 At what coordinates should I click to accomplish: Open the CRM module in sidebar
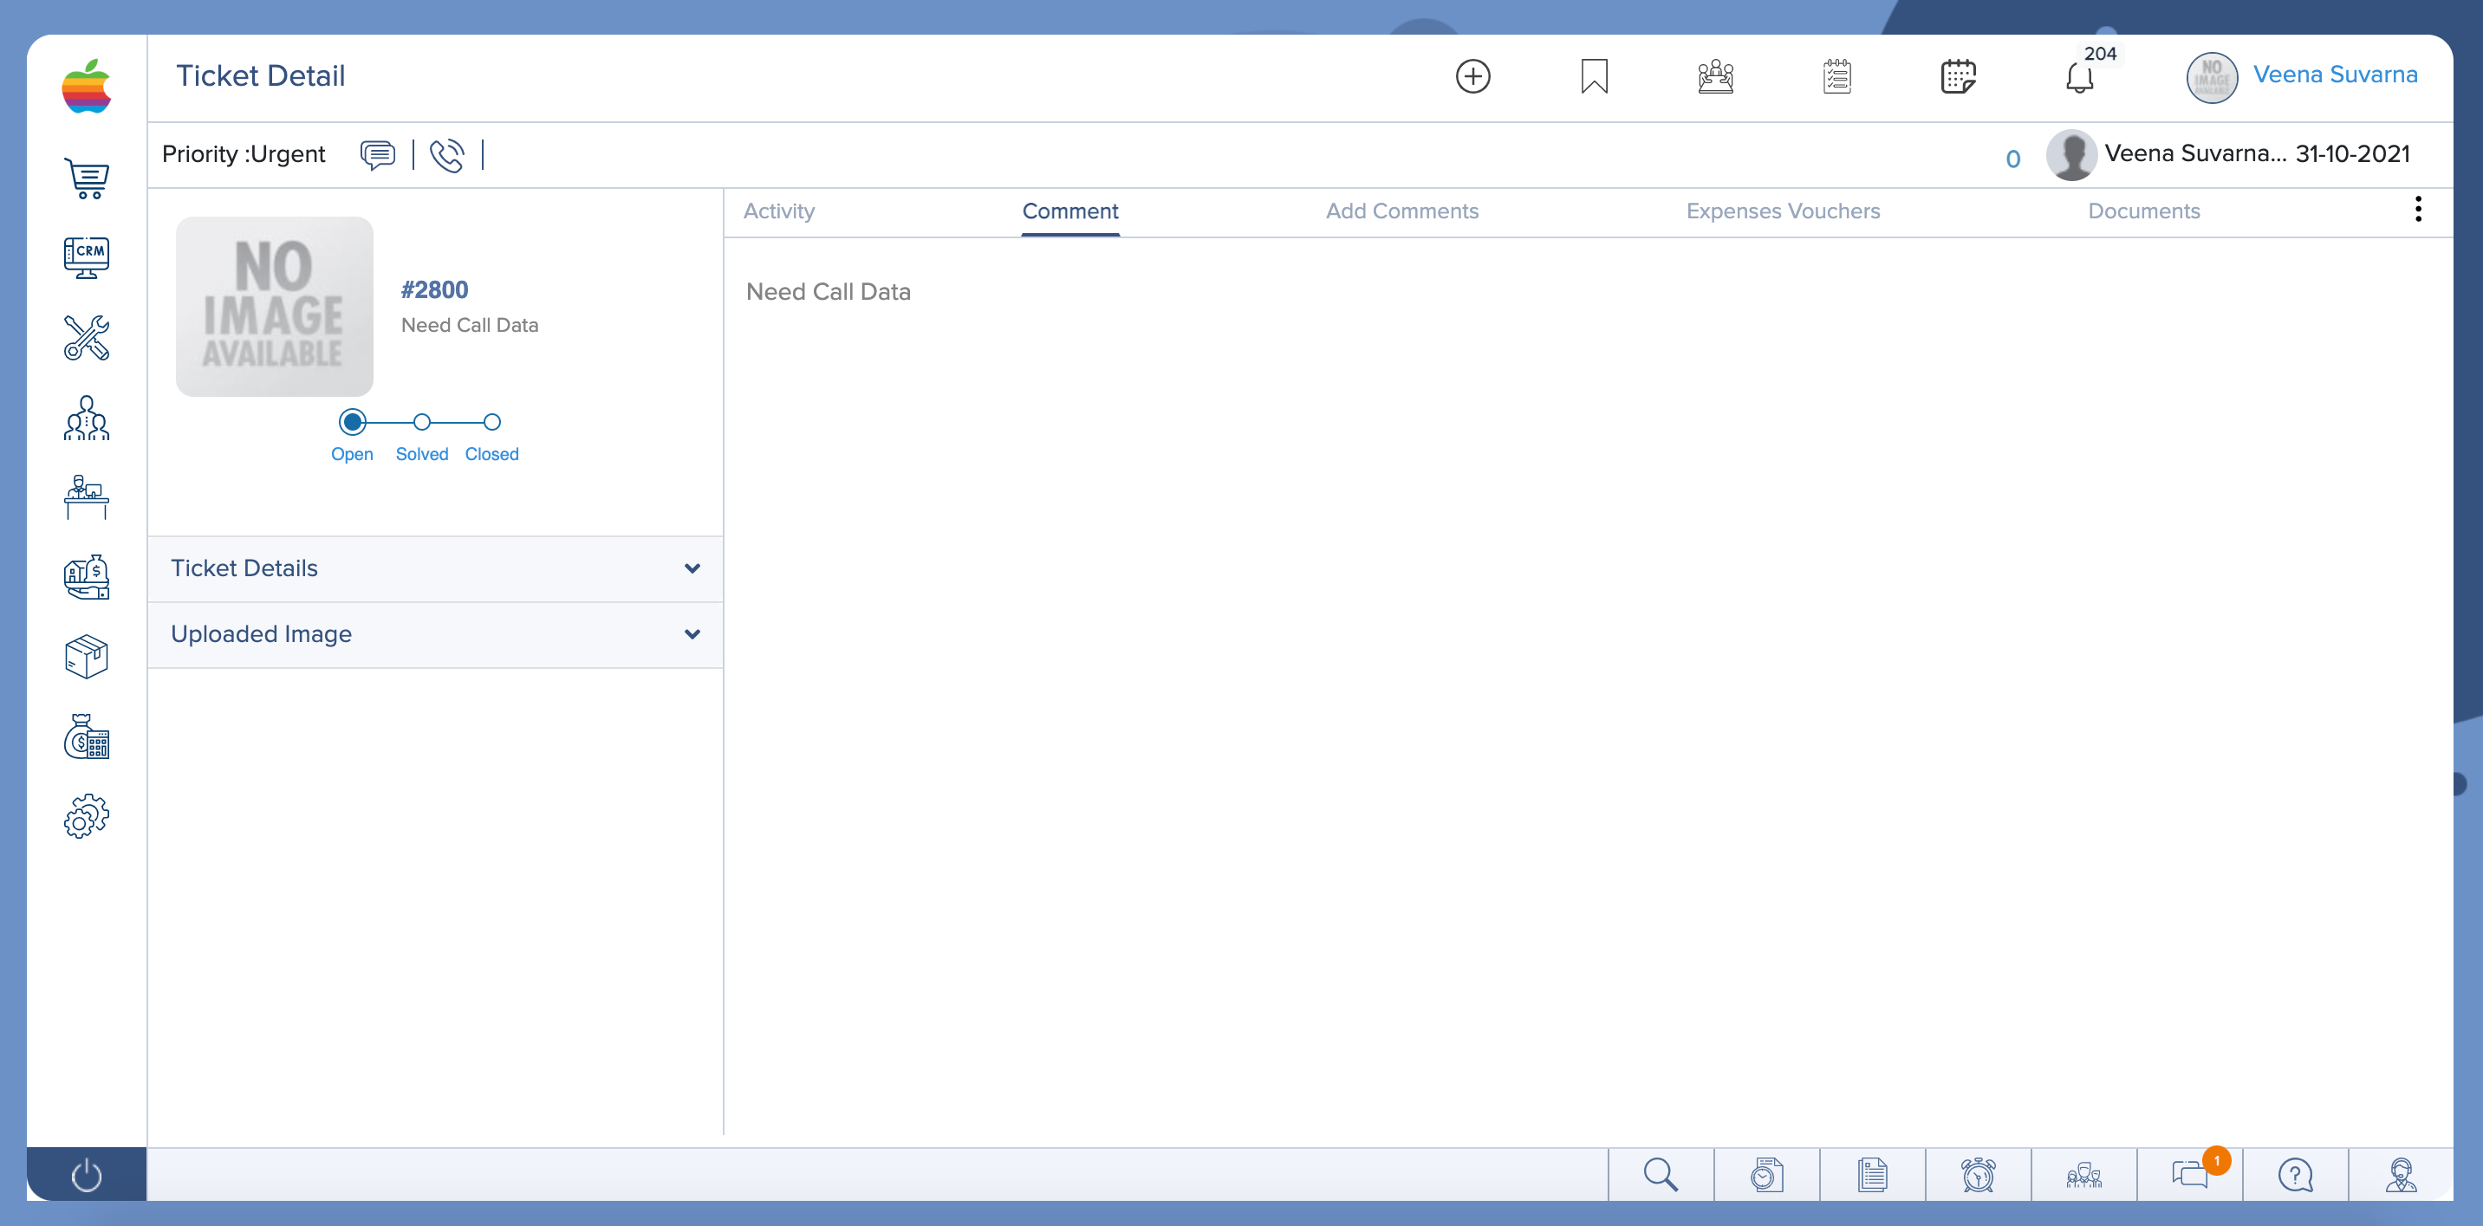coord(86,257)
